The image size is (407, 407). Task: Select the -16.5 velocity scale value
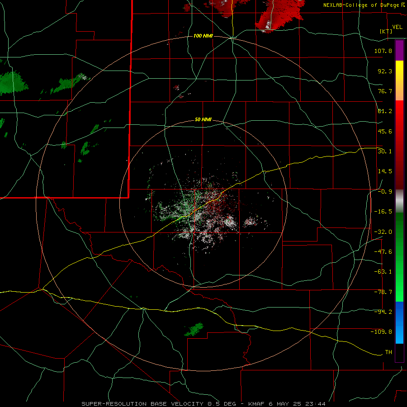(383, 212)
